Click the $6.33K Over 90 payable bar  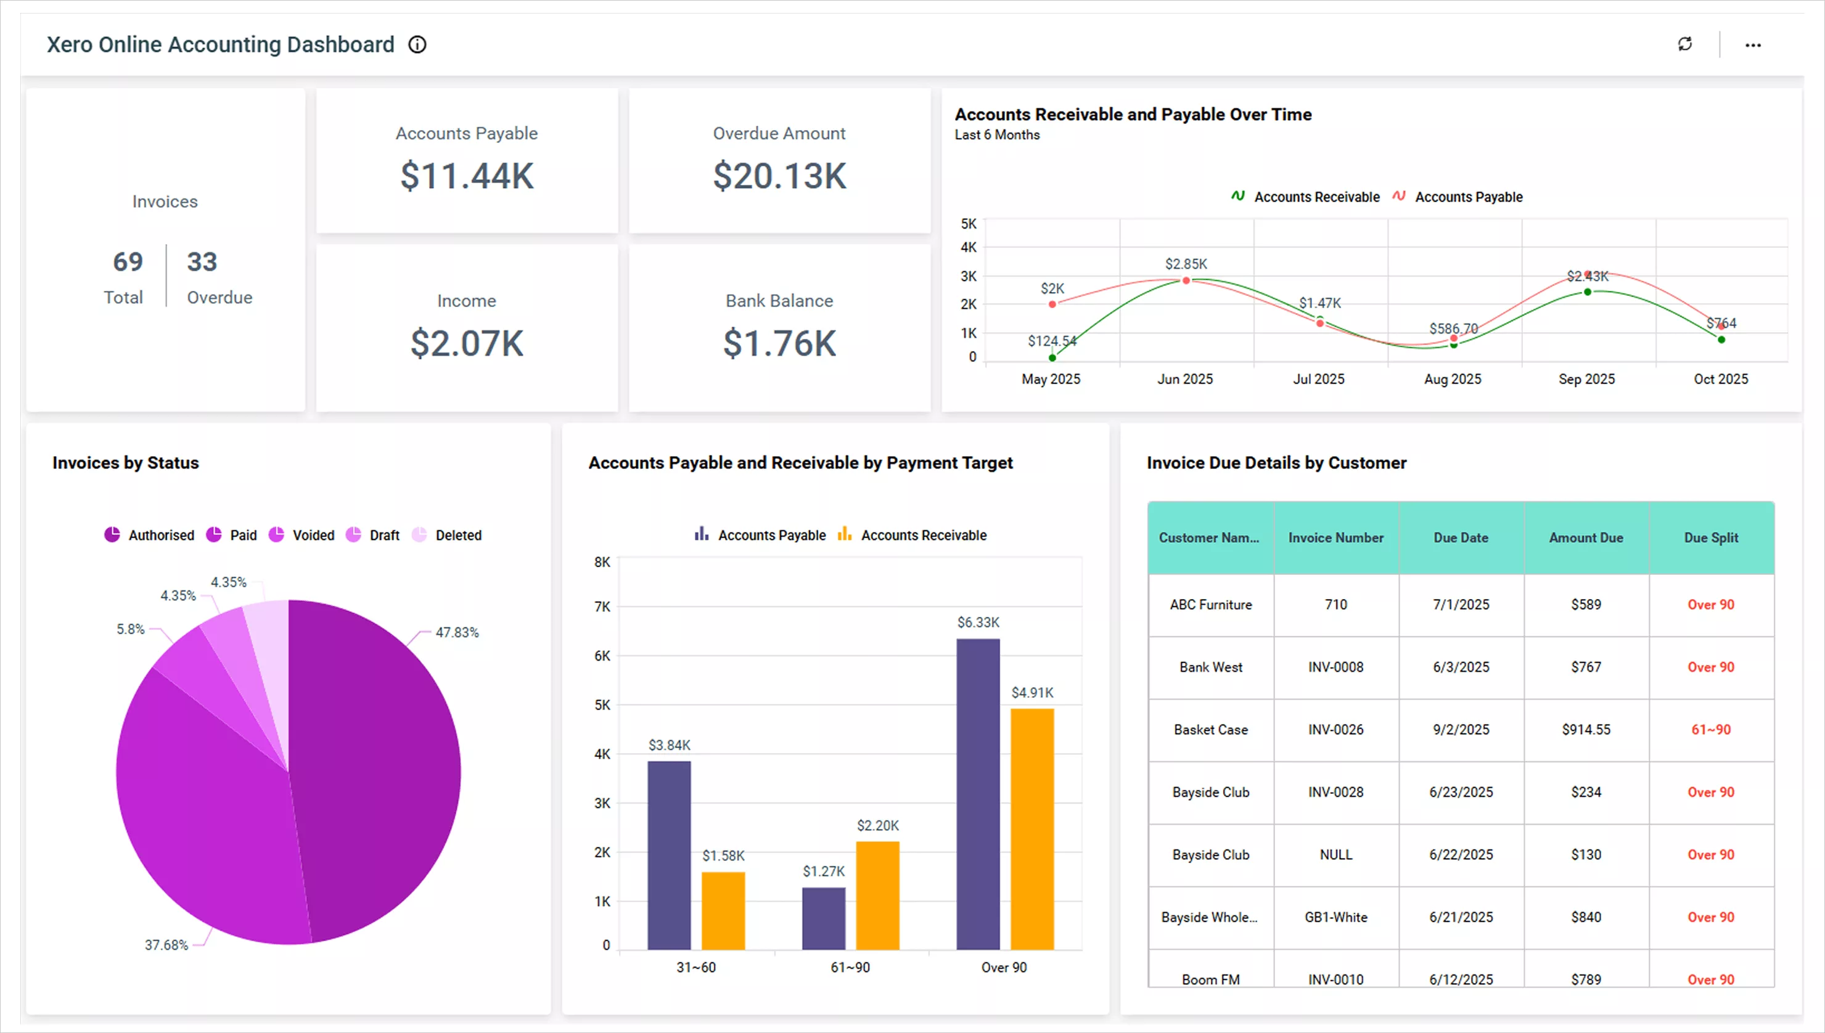tap(978, 793)
